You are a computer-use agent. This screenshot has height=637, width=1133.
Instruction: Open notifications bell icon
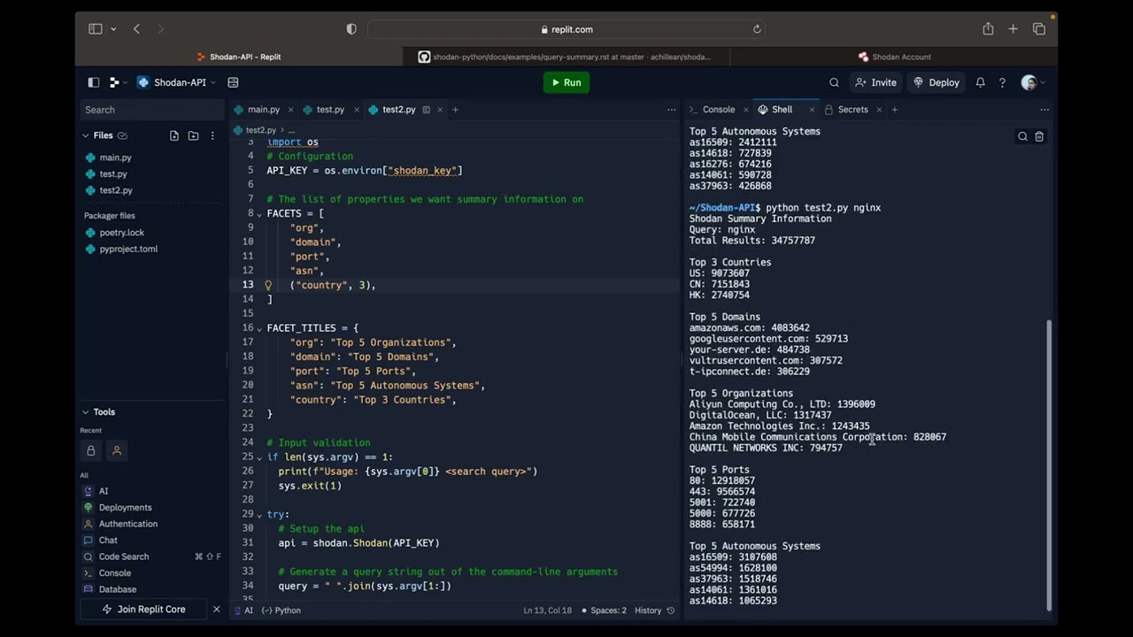click(980, 82)
